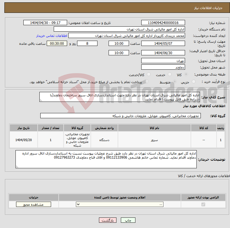Screen dimensions: 230x228
Task: Click the مشاهده مجوز button
Action: click(34, 205)
